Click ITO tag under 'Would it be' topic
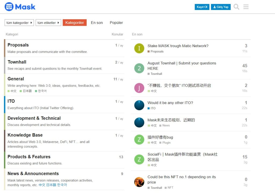The image size is (275, 193). pos(151,108)
